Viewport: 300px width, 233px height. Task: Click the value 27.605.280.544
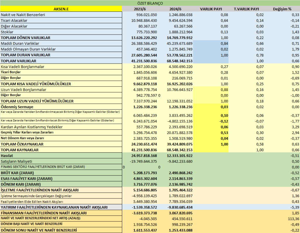[x=144, y=55]
